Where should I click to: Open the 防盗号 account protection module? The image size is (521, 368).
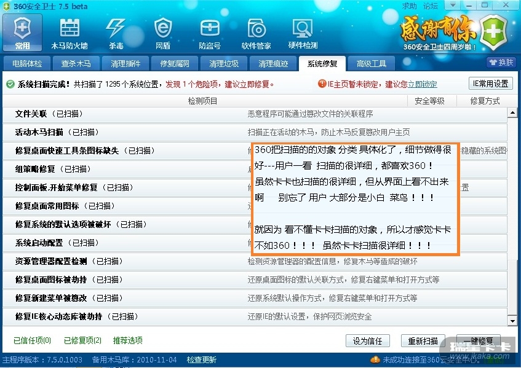tap(210, 34)
